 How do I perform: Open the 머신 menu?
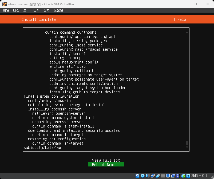16,10
